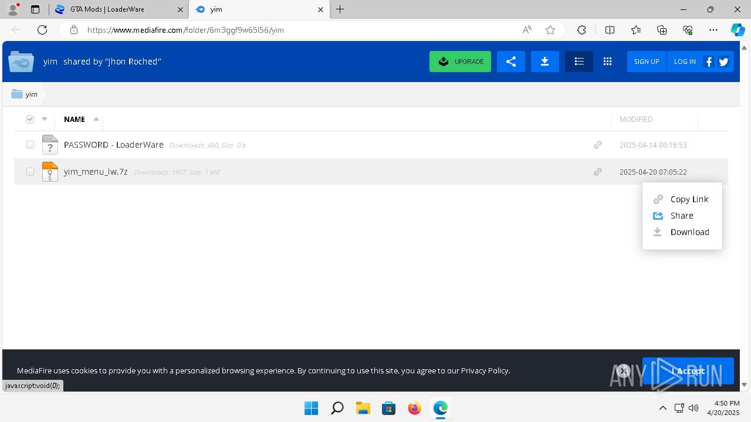
Task: Click the browser profile avatar icon
Action: tap(13, 9)
